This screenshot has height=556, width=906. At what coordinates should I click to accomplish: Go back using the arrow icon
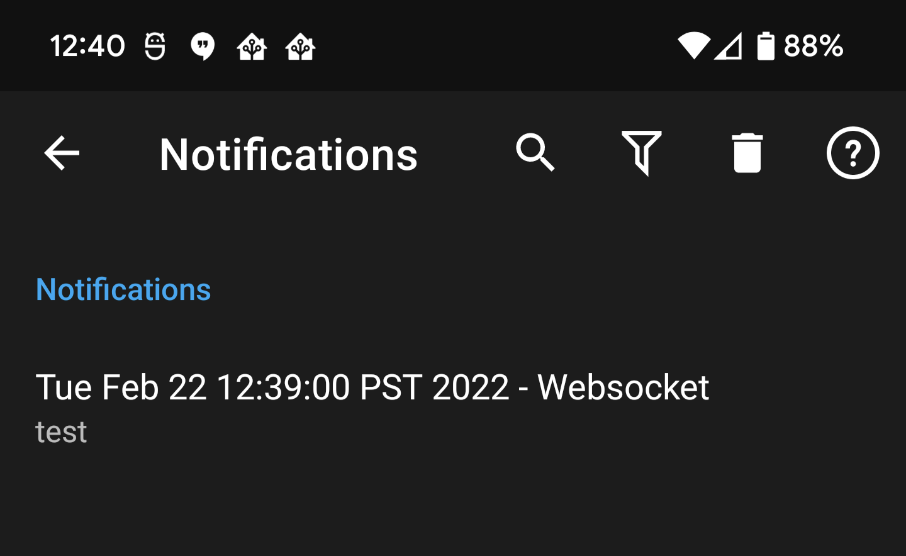pos(62,153)
